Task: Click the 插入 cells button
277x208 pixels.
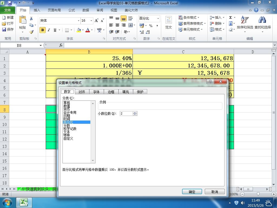Action: pos(217,18)
